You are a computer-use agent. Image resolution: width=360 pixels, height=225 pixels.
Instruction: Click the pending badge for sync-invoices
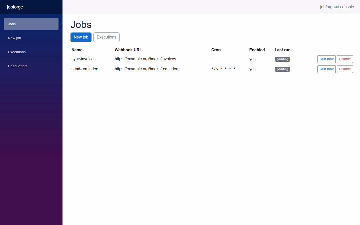pyautogui.click(x=282, y=59)
